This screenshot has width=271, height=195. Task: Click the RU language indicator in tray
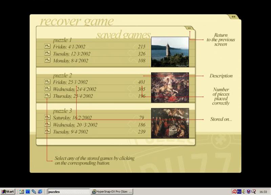pyautogui.click(x=239, y=192)
